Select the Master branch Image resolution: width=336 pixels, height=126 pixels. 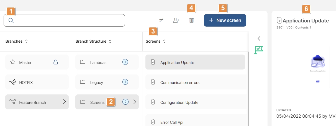coord(37,62)
